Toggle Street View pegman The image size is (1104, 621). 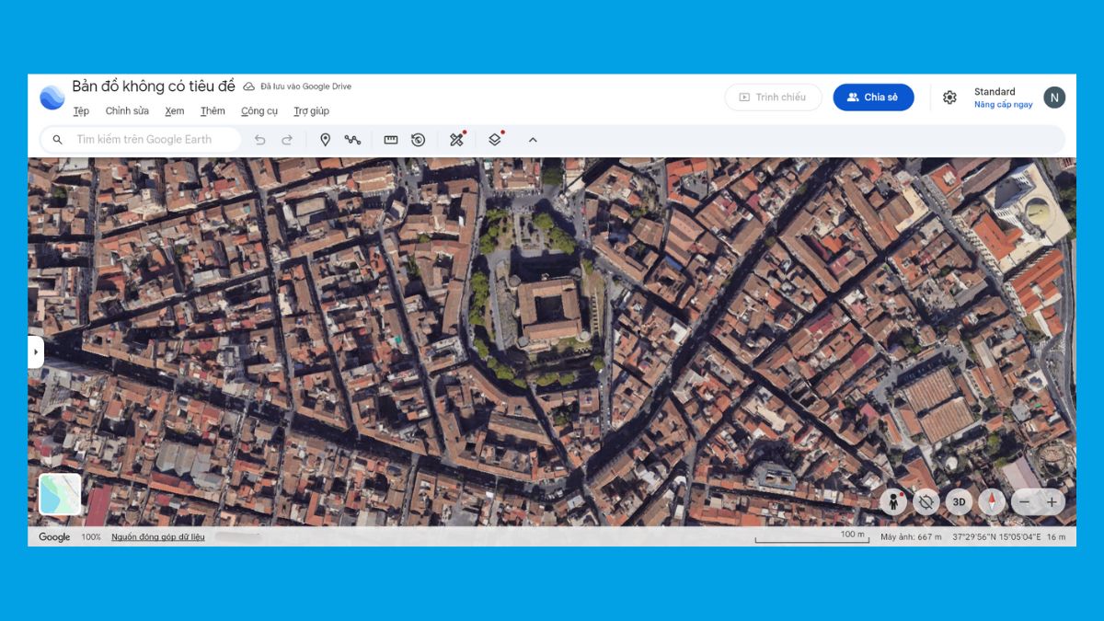point(892,501)
